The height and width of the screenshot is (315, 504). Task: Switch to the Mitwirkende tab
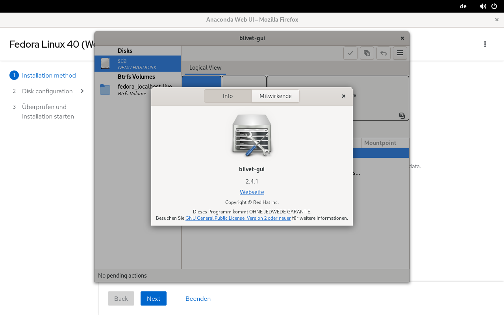click(276, 96)
